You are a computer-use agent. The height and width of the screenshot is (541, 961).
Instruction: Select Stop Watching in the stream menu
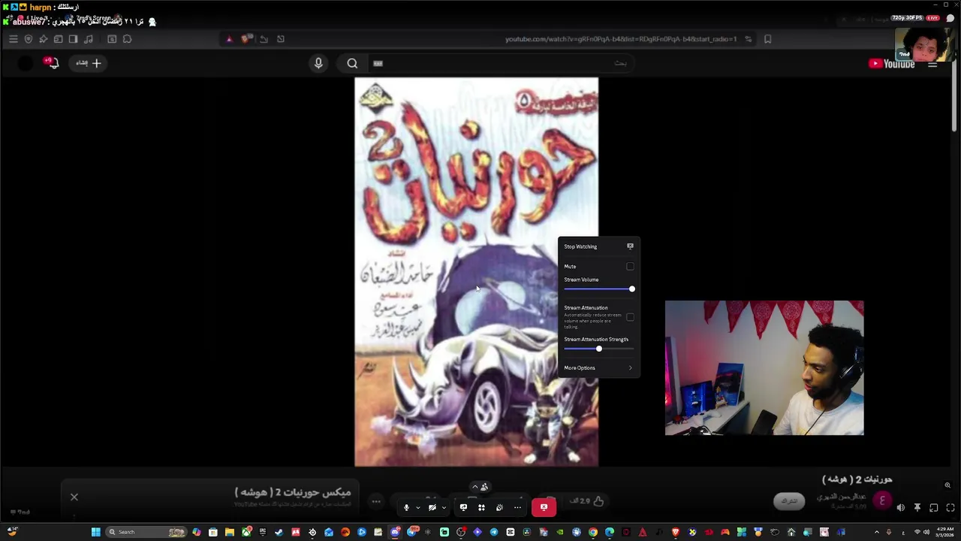[598, 246]
